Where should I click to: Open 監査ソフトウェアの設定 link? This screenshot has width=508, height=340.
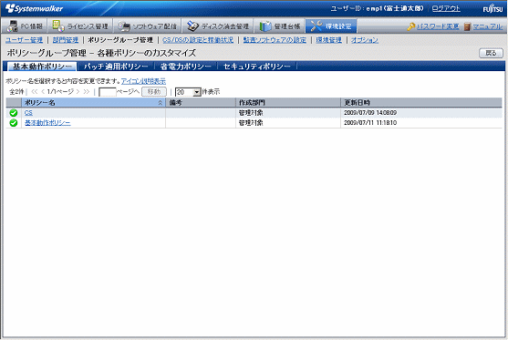(275, 40)
